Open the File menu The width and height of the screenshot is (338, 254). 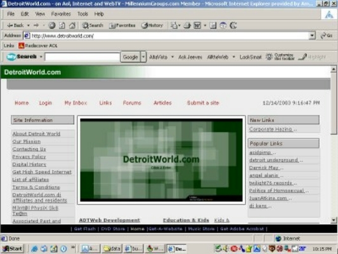(11, 14)
